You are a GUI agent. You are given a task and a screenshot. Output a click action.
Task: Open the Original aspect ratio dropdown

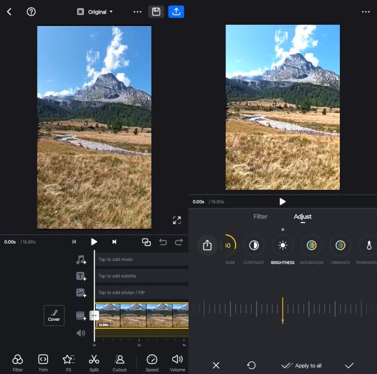[x=95, y=12]
